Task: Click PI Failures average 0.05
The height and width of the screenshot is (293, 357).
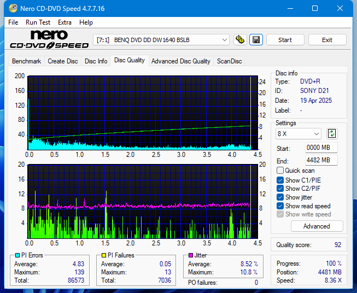Action: pos(165,264)
